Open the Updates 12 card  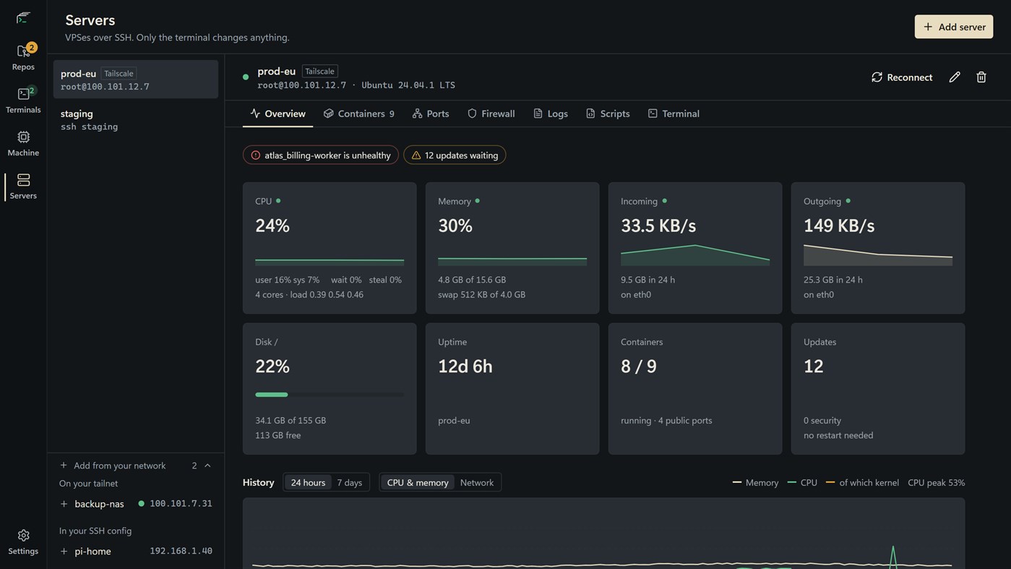[878, 389]
